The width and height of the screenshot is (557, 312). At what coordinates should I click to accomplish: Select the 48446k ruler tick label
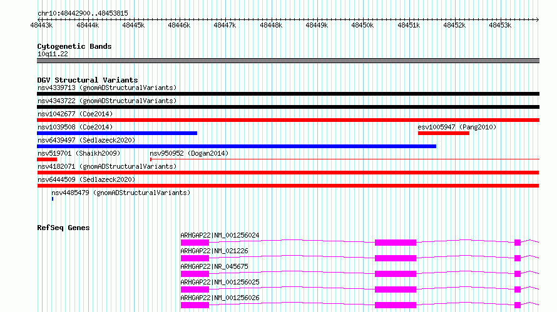pyautogui.click(x=179, y=25)
